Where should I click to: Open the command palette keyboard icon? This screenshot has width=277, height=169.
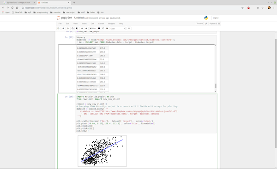pos(129,29)
